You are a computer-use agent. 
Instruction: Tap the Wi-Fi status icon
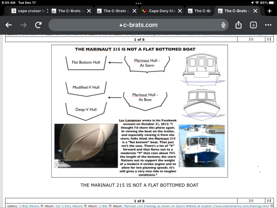point(257,3)
